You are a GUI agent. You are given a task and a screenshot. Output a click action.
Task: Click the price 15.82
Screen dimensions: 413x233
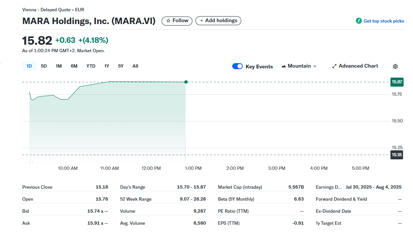pyautogui.click(x=37, y=41)
